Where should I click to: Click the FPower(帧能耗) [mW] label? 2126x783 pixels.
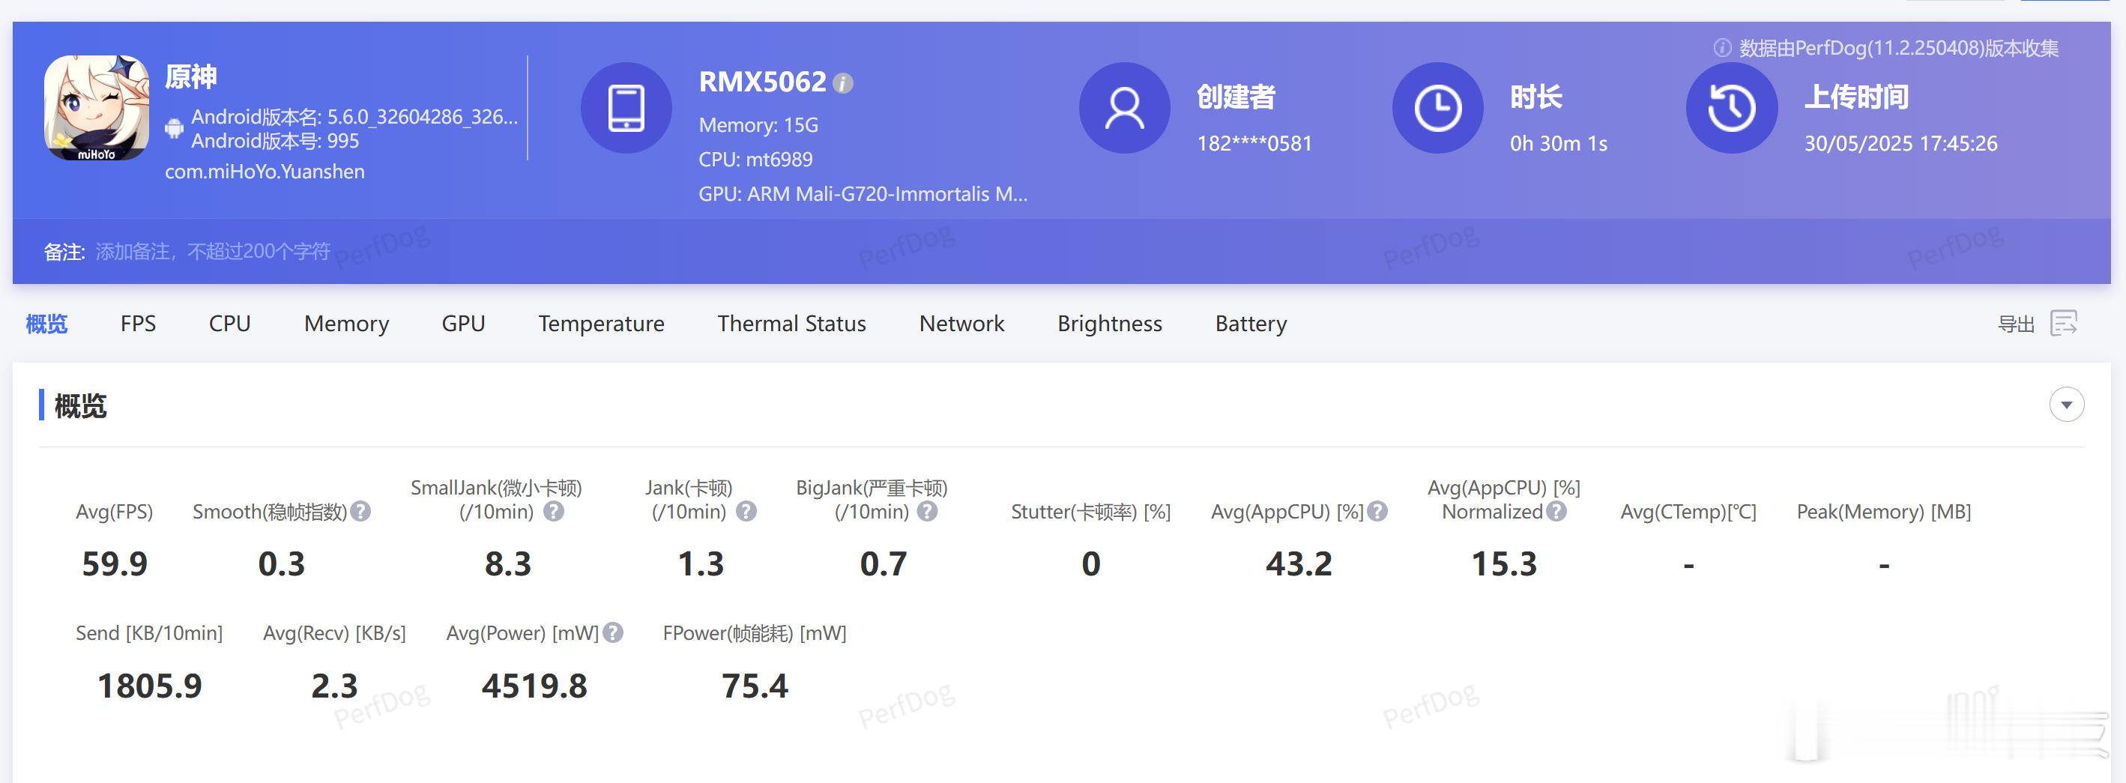[x=755, y=633]
